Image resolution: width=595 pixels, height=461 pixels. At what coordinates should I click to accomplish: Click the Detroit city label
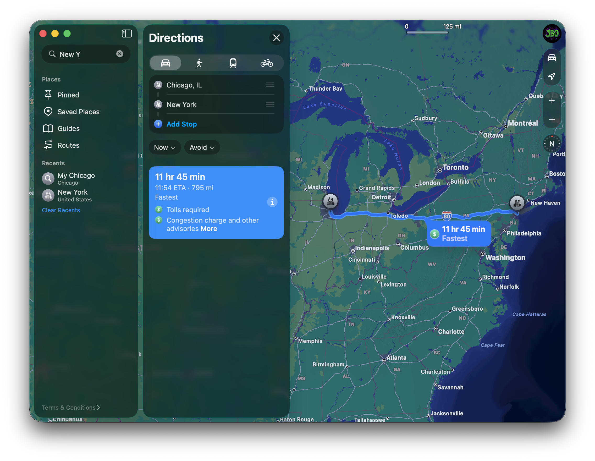pyautogui.click(x=381, y=197)
